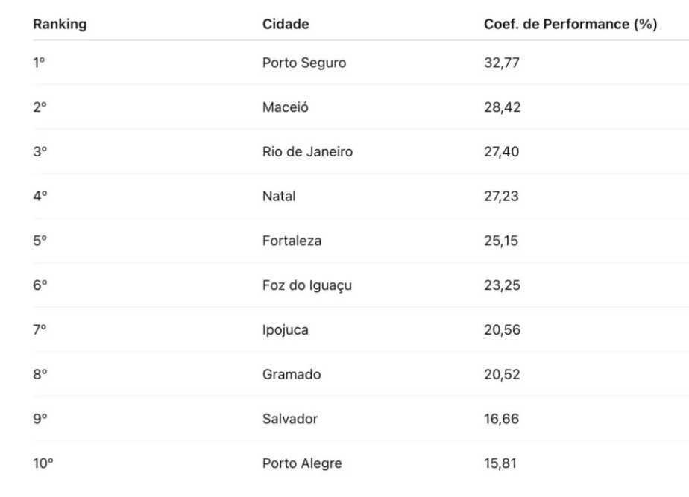
Task: Select the Rio de Janeiro cell
Action: click(307, 152)
